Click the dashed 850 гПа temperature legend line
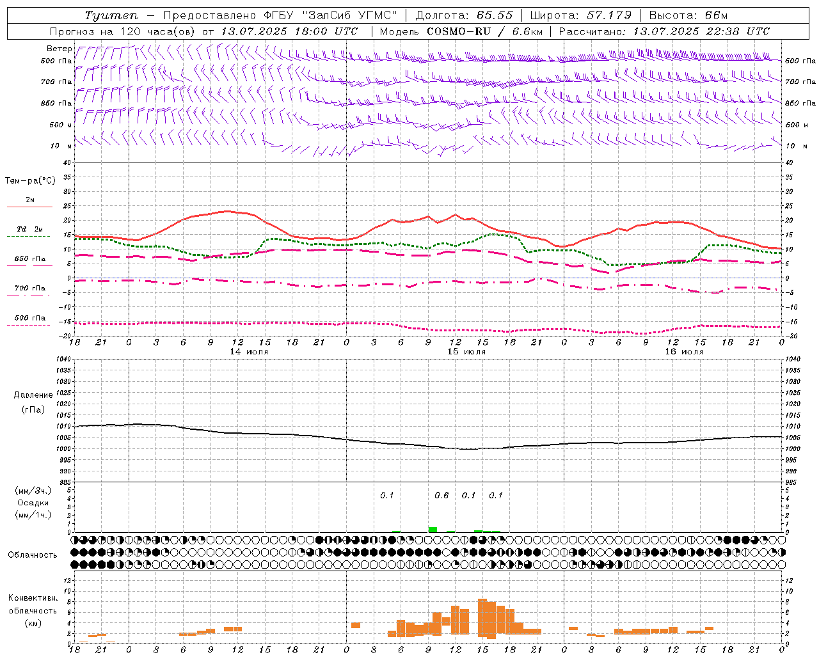 [x=29, y=265]
